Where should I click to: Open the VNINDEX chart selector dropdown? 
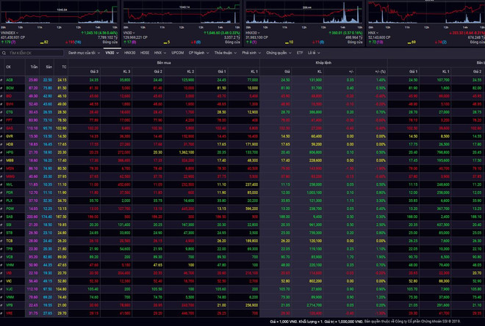[18, 33]
